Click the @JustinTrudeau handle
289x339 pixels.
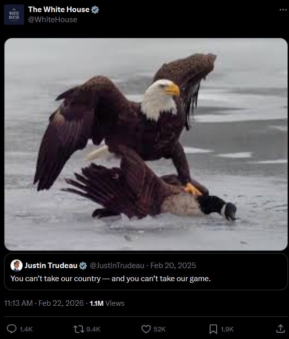(117, 266)
